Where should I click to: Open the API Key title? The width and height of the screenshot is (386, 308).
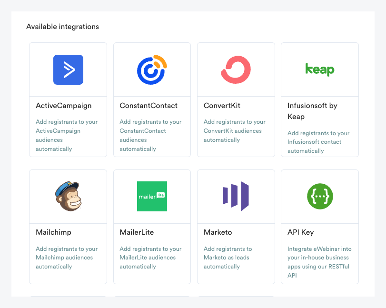pos(300,232)
